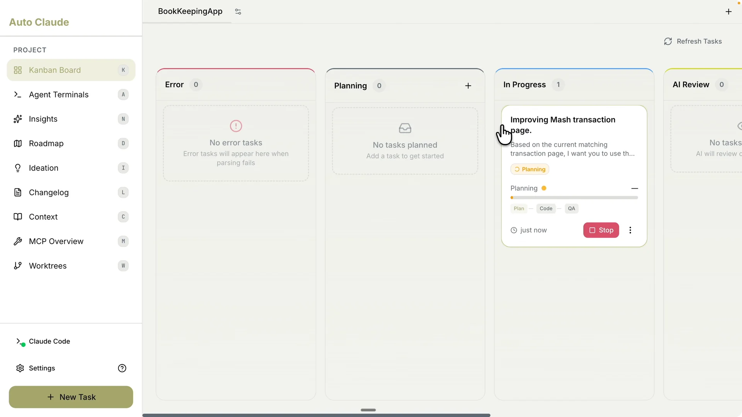The height and width of the screenshot is (417, 742).
Task: Click the Claude Code terminal icon
Action: pos(20,342)
